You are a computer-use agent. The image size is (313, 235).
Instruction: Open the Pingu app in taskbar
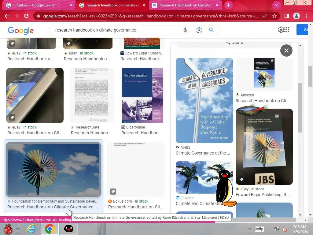pyautogui.click(x=69, y=229)
